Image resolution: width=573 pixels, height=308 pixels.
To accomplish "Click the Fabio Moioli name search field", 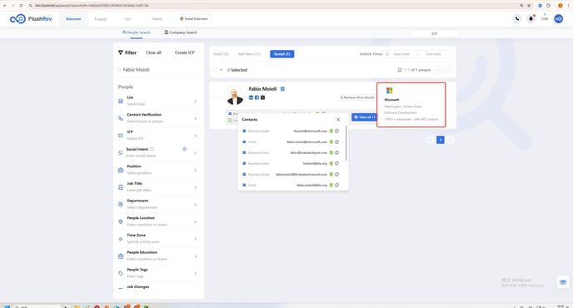I will pos(158,70).
